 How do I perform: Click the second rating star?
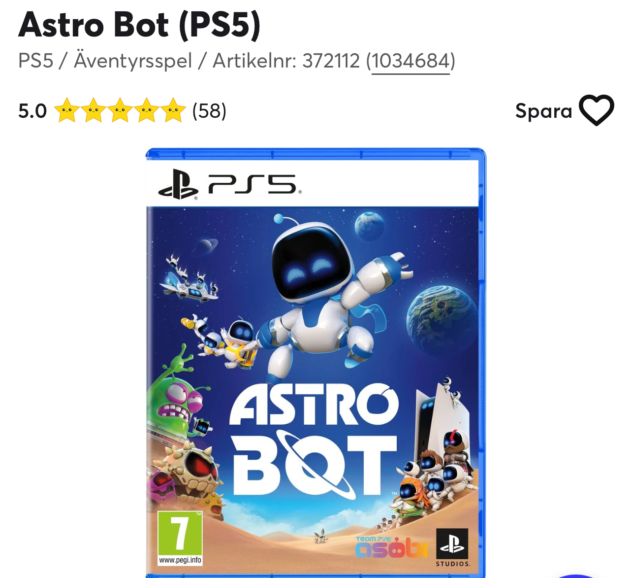click(93, 110)
